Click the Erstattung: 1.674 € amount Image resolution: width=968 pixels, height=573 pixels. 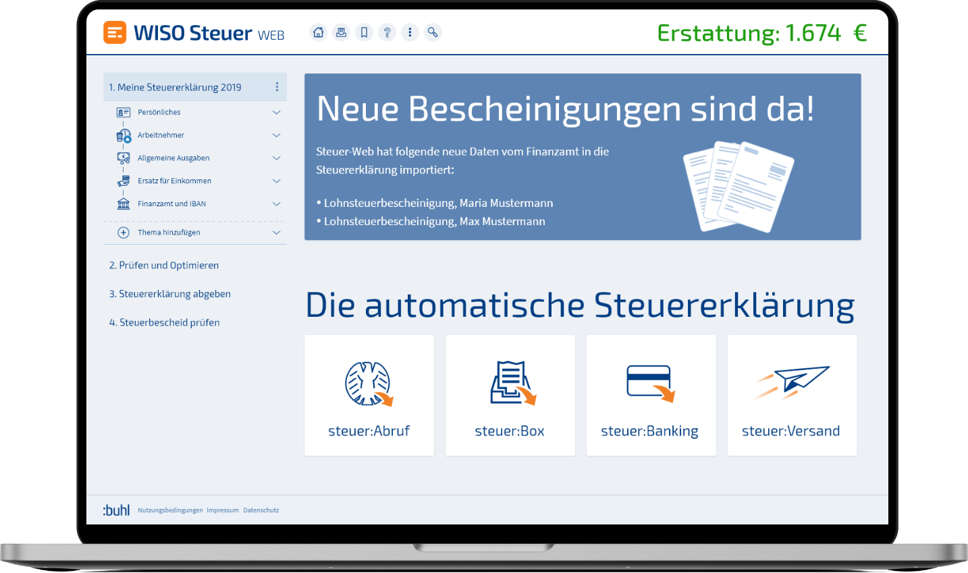pos(762,33)
